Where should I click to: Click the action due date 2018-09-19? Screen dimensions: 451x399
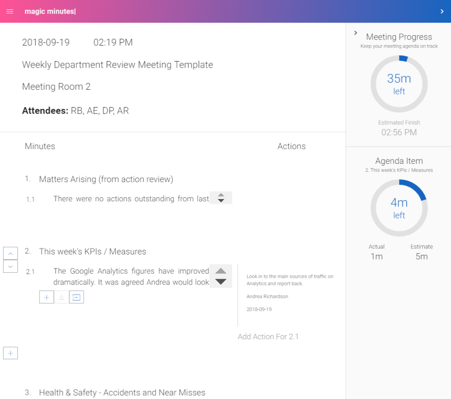259,309
